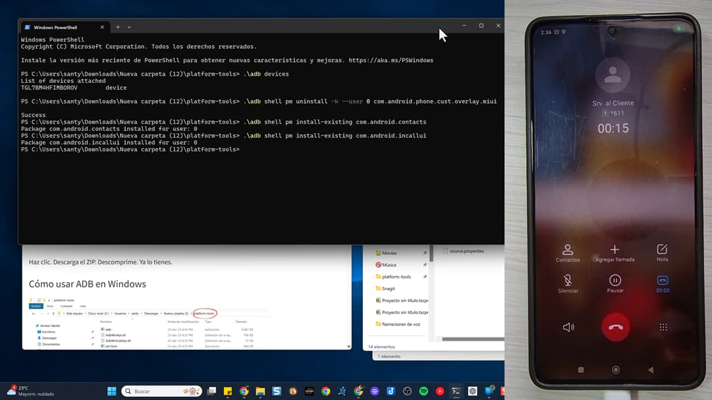Tap the phone's triangular back navigation button
Image resolution: width=712 pixels, height=400 pixels.
[x=651, y=370]
